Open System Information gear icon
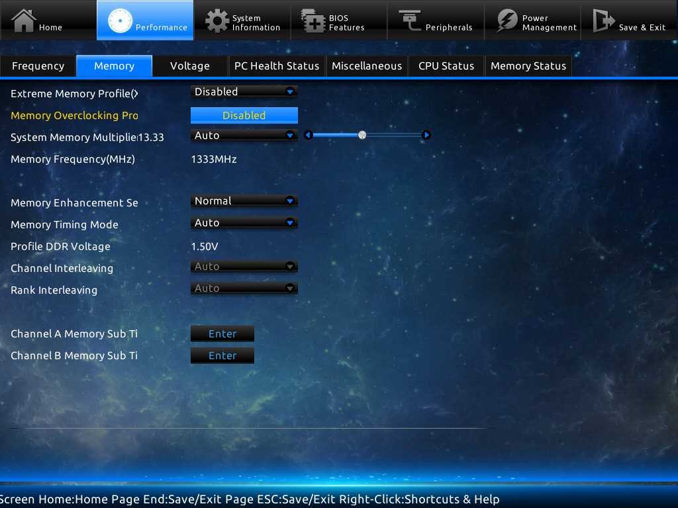Image resolution: width=678 pixels, height=508 pixels. [x=217, y=21]
